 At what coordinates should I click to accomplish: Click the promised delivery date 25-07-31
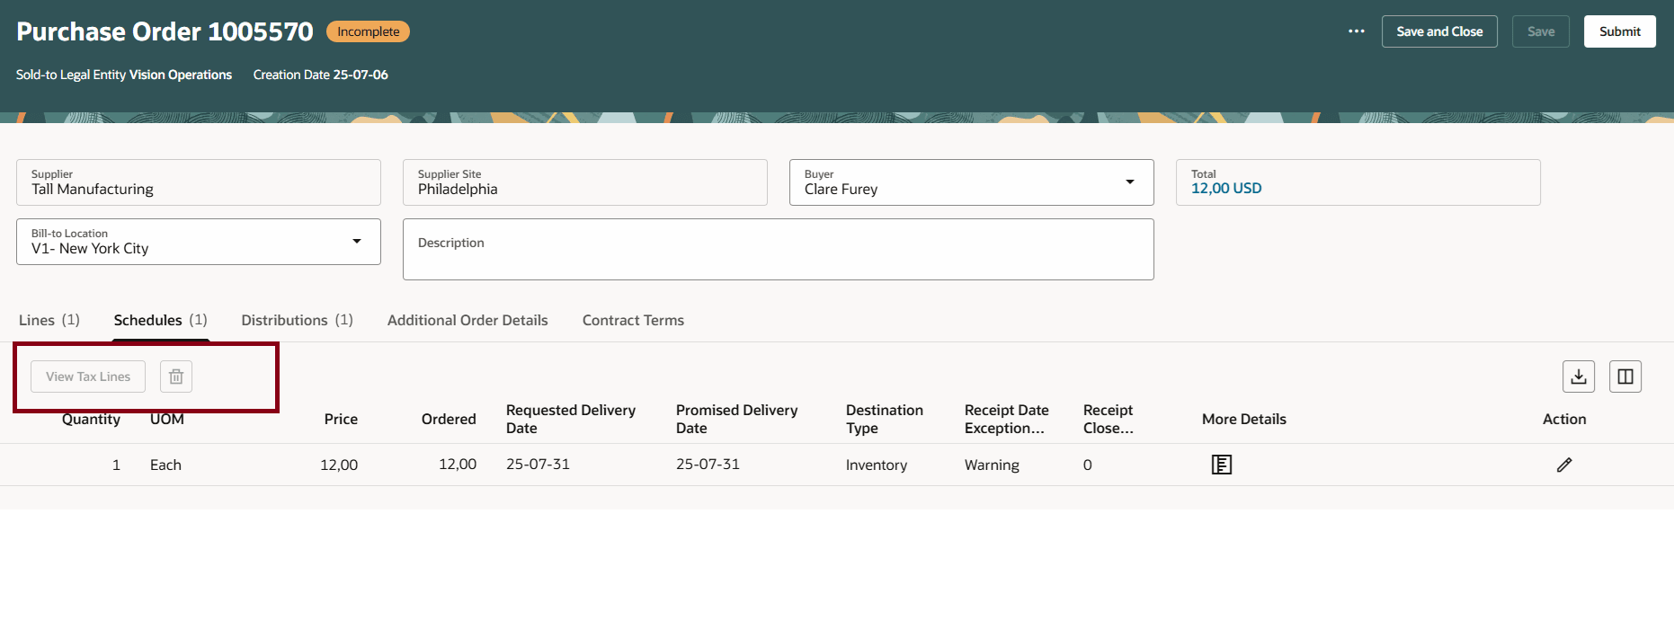pos(708,465)
